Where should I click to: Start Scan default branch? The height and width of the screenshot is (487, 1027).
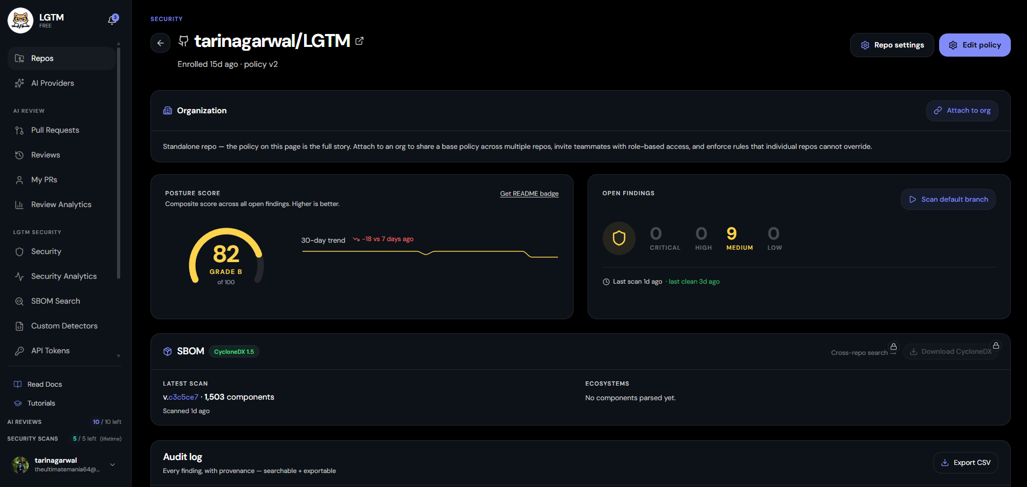click(x=948, y=200)
